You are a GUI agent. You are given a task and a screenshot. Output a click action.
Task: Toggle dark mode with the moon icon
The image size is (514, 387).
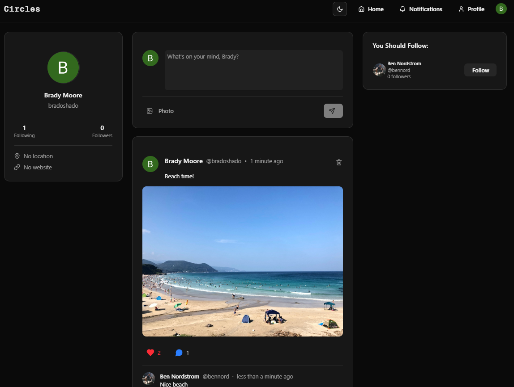pos(340,9)
